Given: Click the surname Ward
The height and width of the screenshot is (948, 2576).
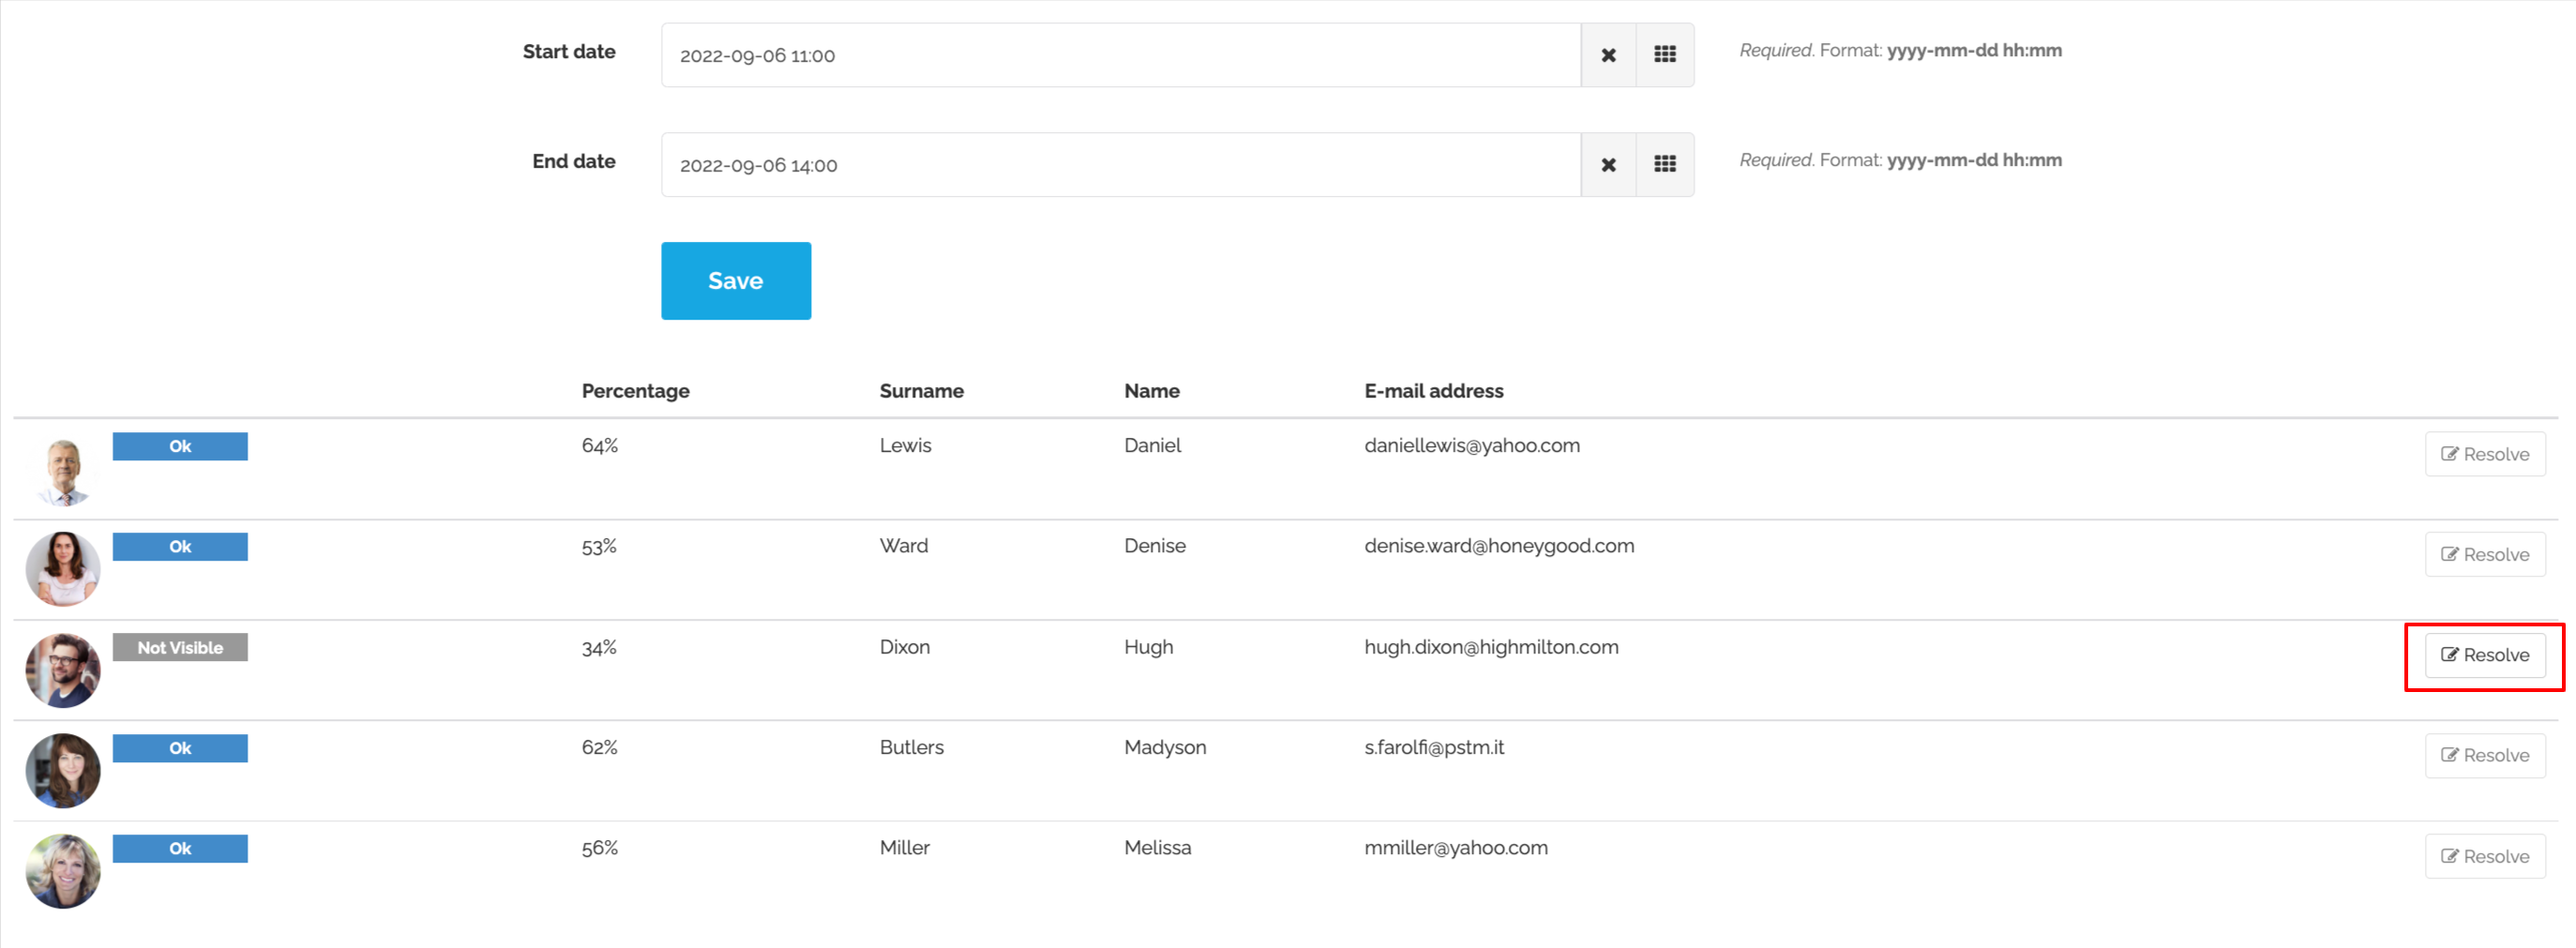Looking at the screenshot, I should (904, 546).
